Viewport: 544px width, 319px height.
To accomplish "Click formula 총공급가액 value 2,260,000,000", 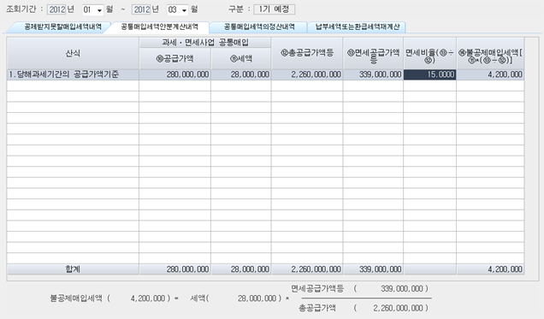I will click(x=398, y=308).
